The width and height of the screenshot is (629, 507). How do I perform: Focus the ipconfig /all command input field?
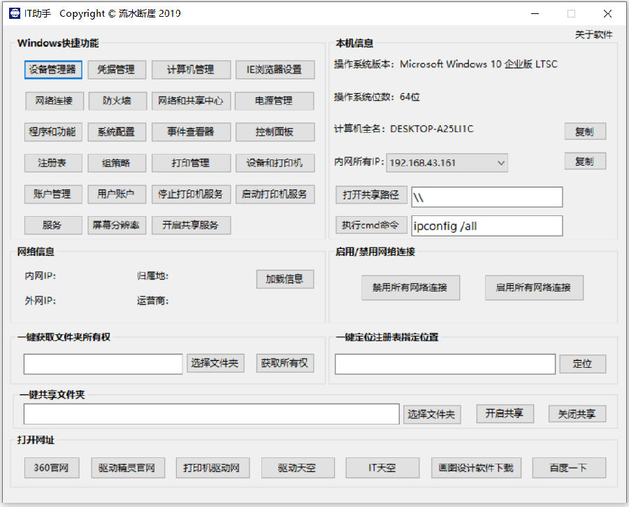(486, 226)
